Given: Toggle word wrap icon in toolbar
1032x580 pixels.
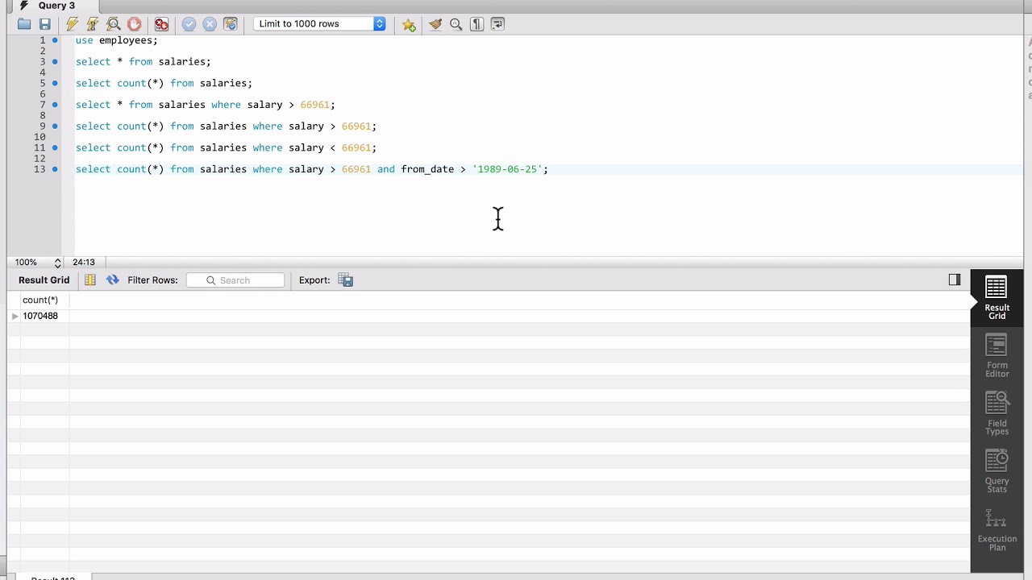Looking at the screenshot, I should click(497, 24).
